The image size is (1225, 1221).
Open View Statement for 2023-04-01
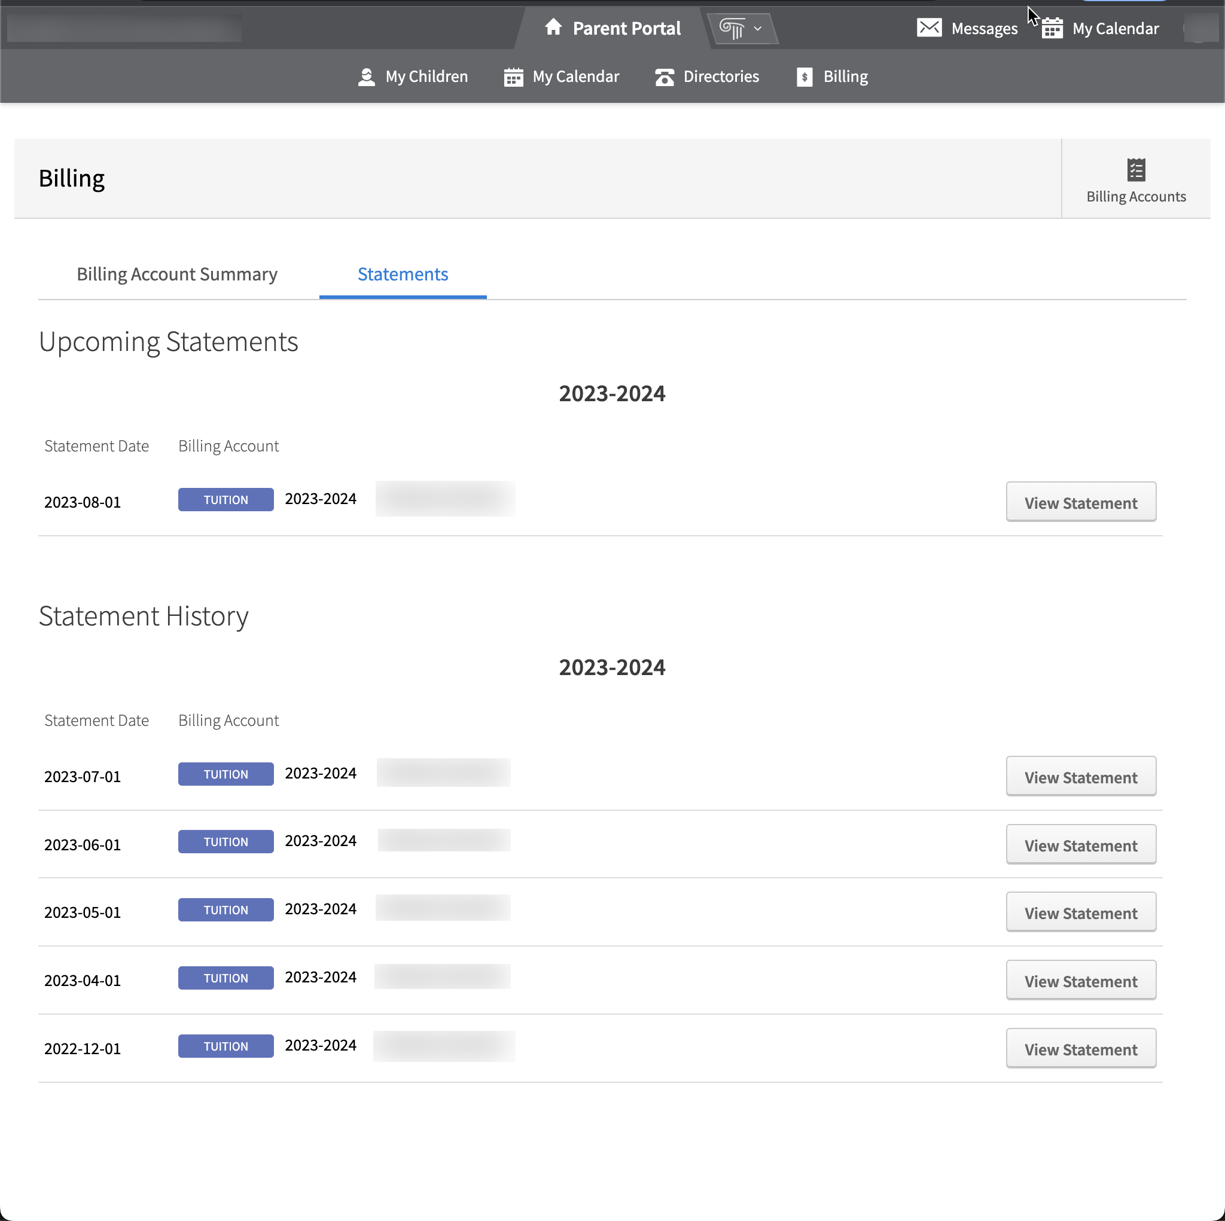click(x=1081, y=981)
